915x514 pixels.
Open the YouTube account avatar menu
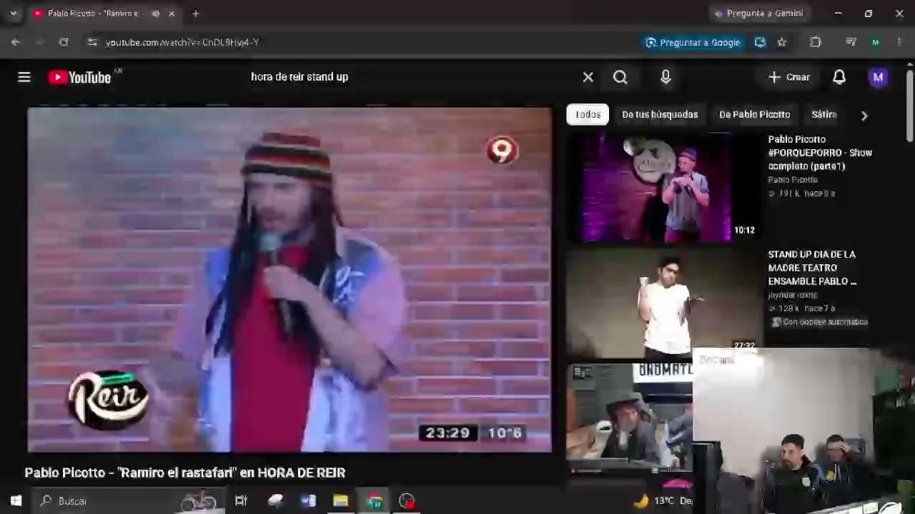point(878,77)
